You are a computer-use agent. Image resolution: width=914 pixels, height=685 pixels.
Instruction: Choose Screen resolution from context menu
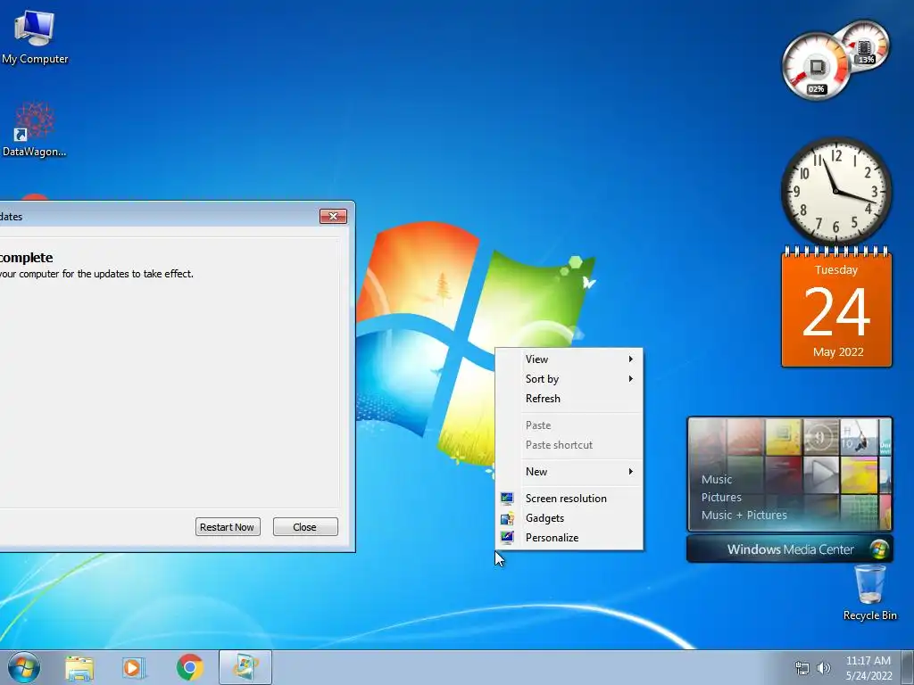point(569,499)
